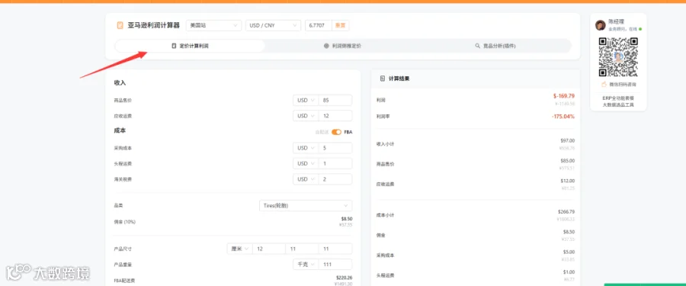This screenshot has height=286, width=686.
Task: Open the 美国站 marketplace dropdown
Action: tap(213, 25)
